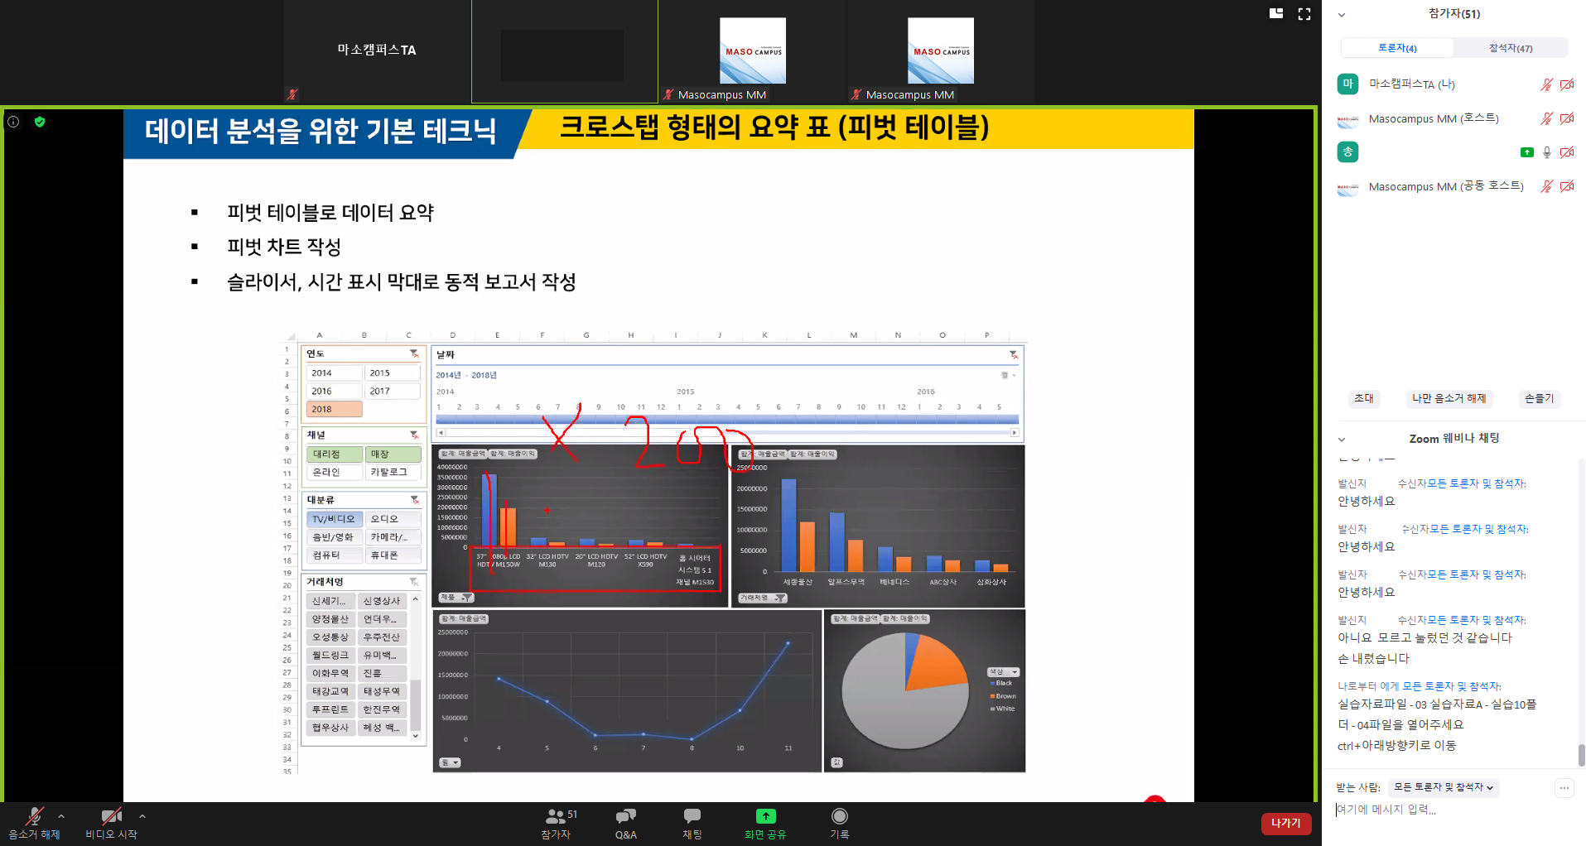The height and width of the screenshot is (846, 1586).
Task: Click the 채팅 chat icon
Action: click(x=692, y=817)
